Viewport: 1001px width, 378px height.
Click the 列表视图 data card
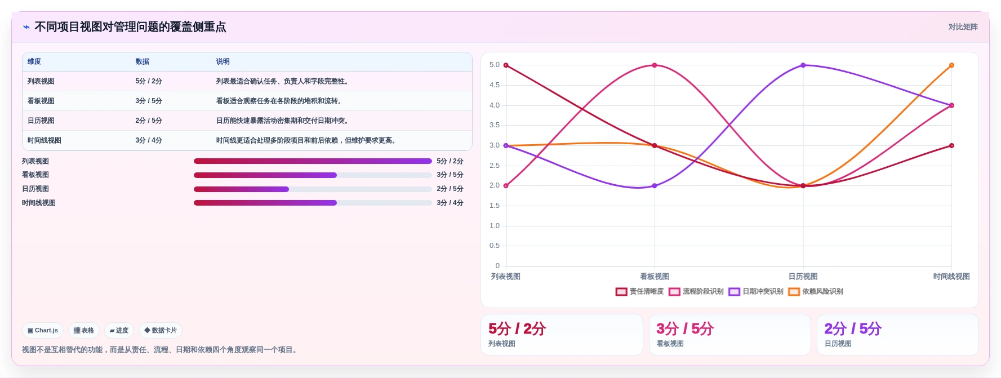tap(562, 335)
